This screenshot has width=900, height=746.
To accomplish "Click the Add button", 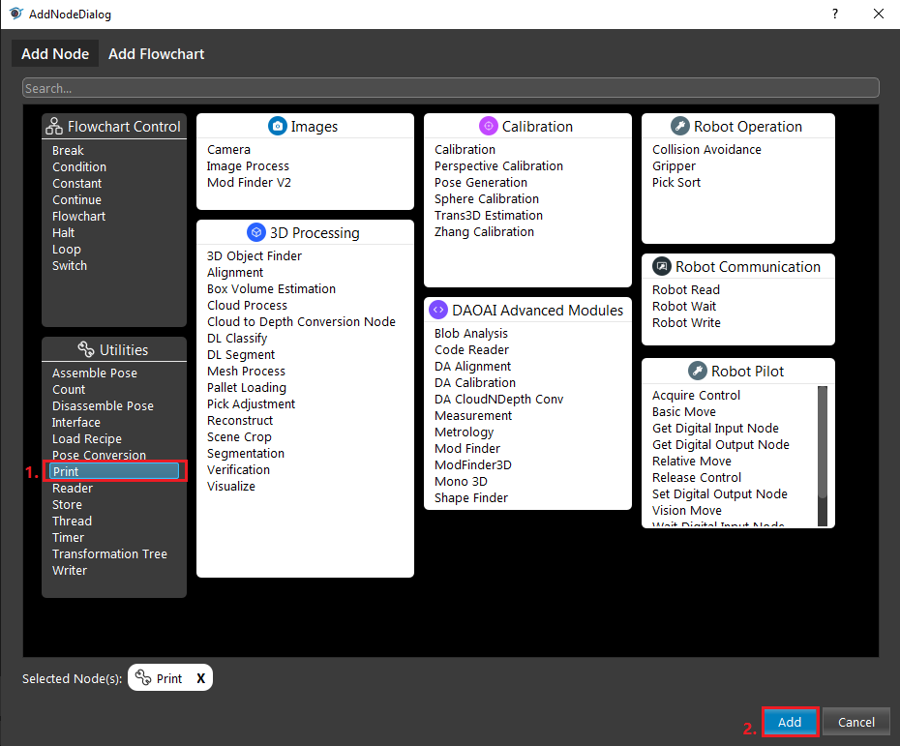I will [x=790, y=722].
